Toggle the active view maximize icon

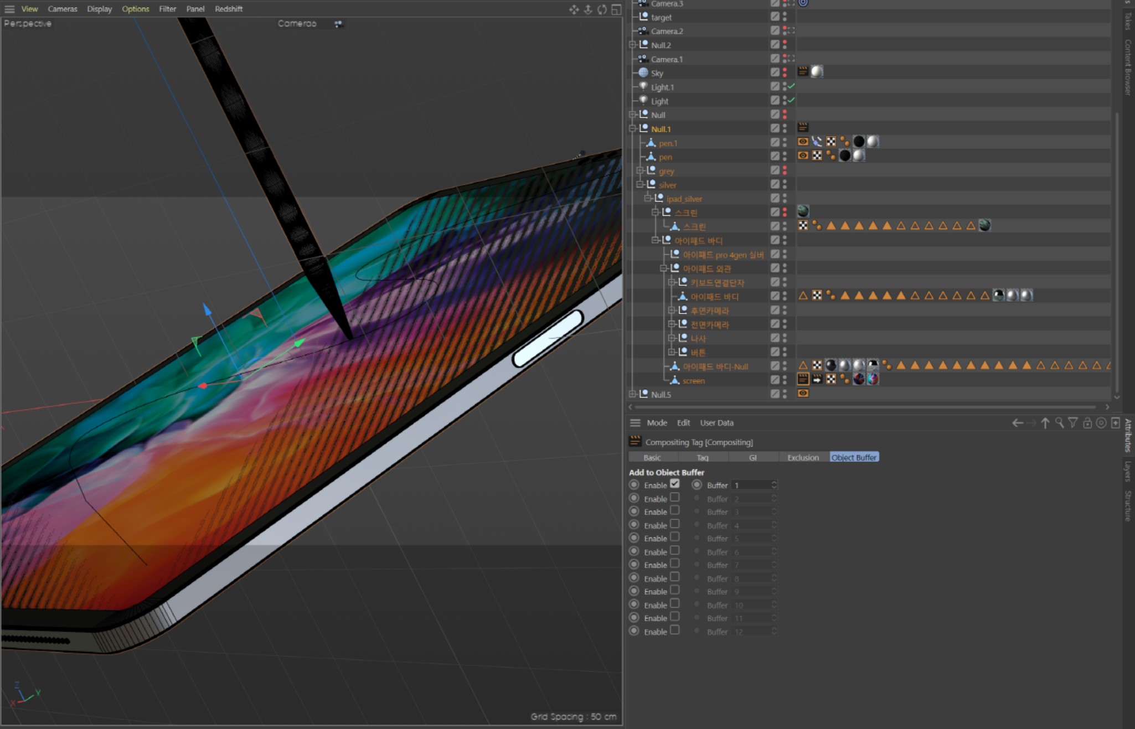pyautogui.click(x=616, y=9)
